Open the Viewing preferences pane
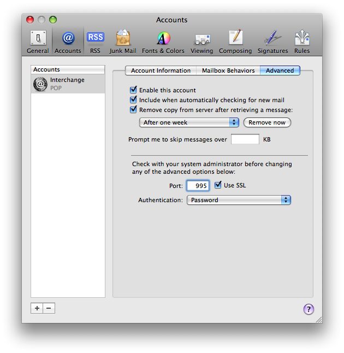The width and height of the screenshot is (344, 353). [201, 42]
